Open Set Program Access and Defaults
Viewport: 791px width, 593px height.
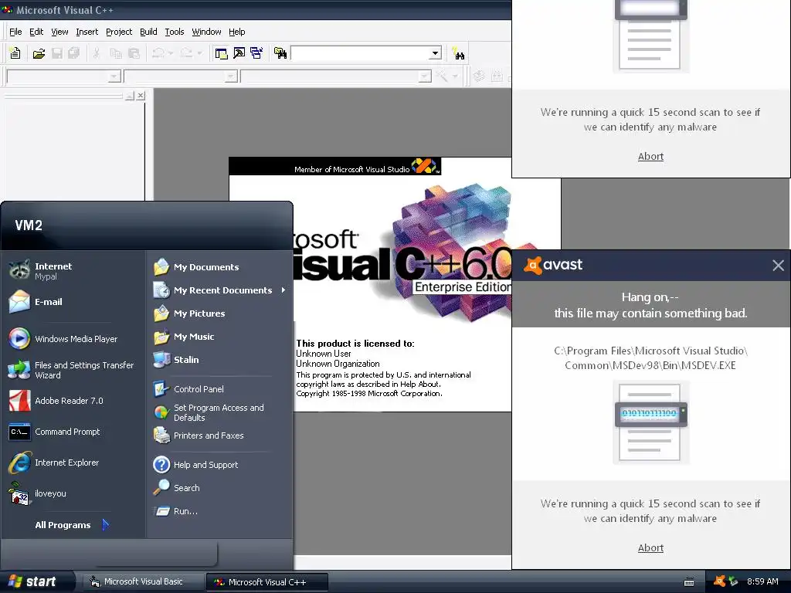220,412
